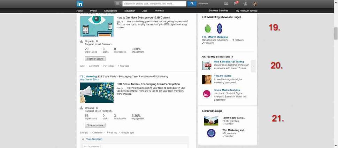Viewport: 338px width, 148px height.
Task: Go to Home in navigation bar
Action: (x=79, y=10)
